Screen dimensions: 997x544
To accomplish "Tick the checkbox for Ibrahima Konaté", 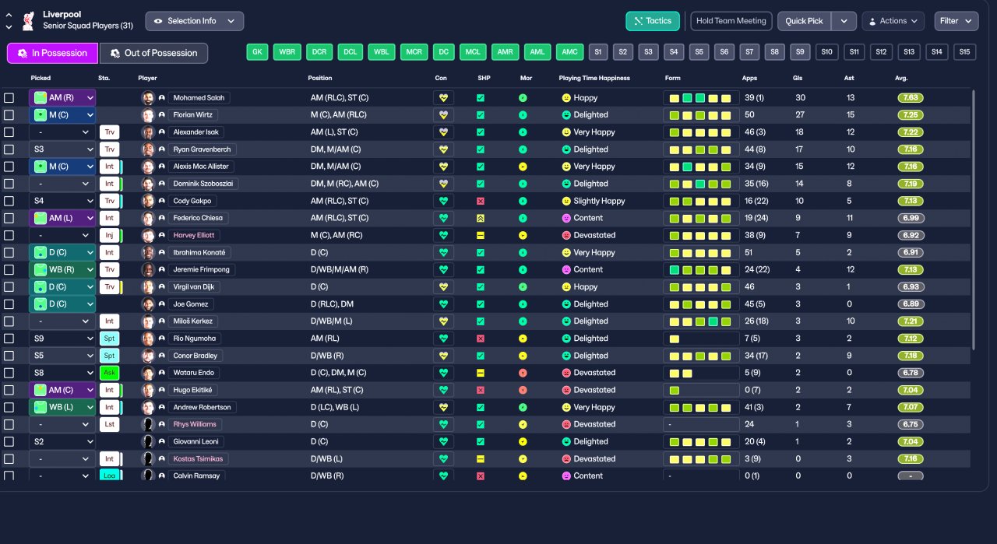I will 9,252.
